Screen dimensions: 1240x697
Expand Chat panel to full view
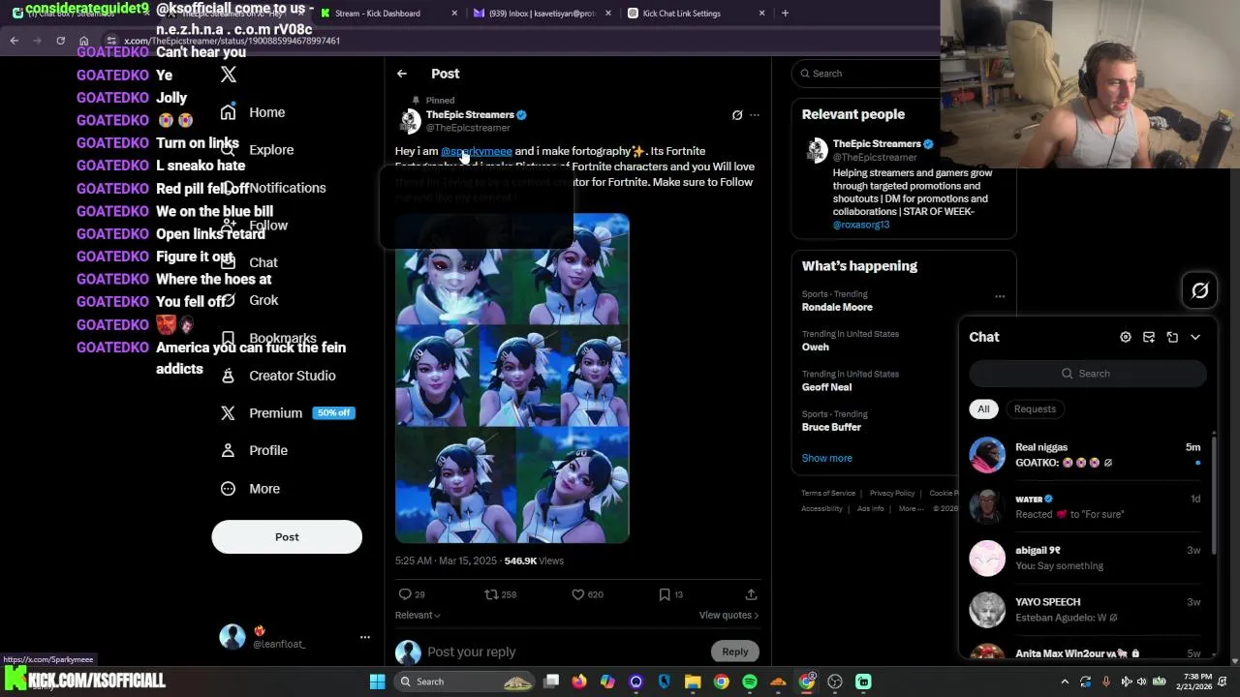coord(1172,337)
